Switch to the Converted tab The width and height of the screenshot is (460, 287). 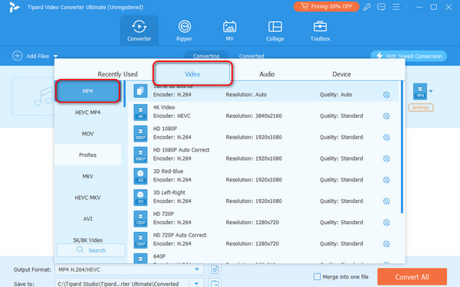[x=251, y=56]
